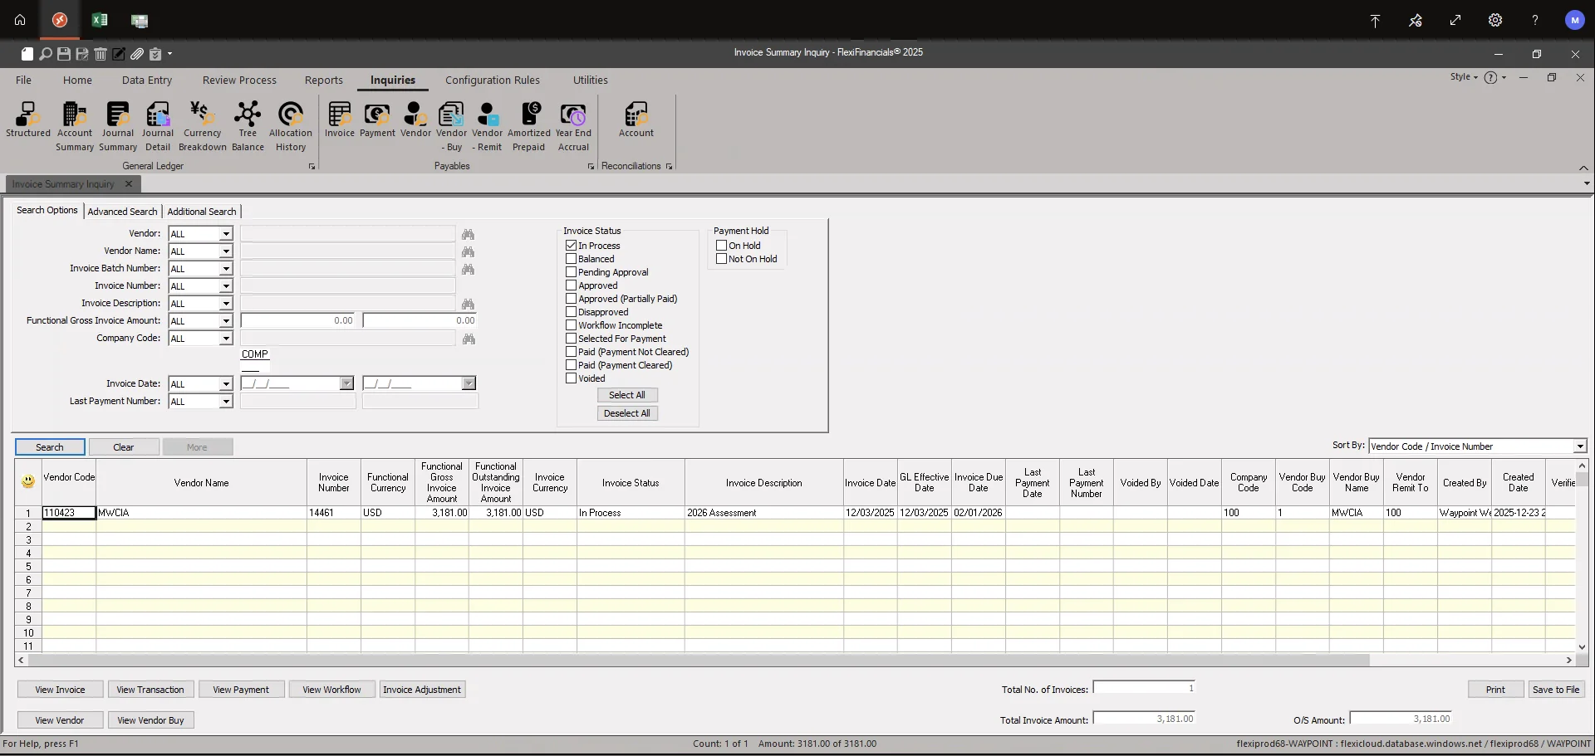1595x756 pixels.
Task: Click the View Workflow button
Action: (331, 689)
